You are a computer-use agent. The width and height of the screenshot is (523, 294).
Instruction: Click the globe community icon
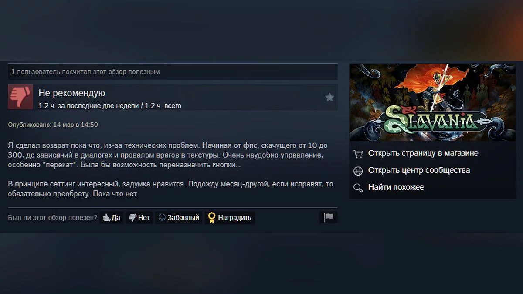click(358, 171)
